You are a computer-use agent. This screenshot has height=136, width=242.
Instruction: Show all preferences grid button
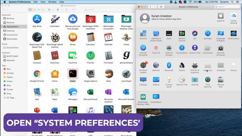(x=161, y=7)
